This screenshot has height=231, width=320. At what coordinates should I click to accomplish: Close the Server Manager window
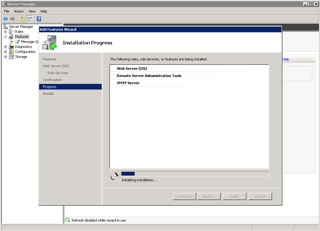pyautogui.click(x=316, y=4)
